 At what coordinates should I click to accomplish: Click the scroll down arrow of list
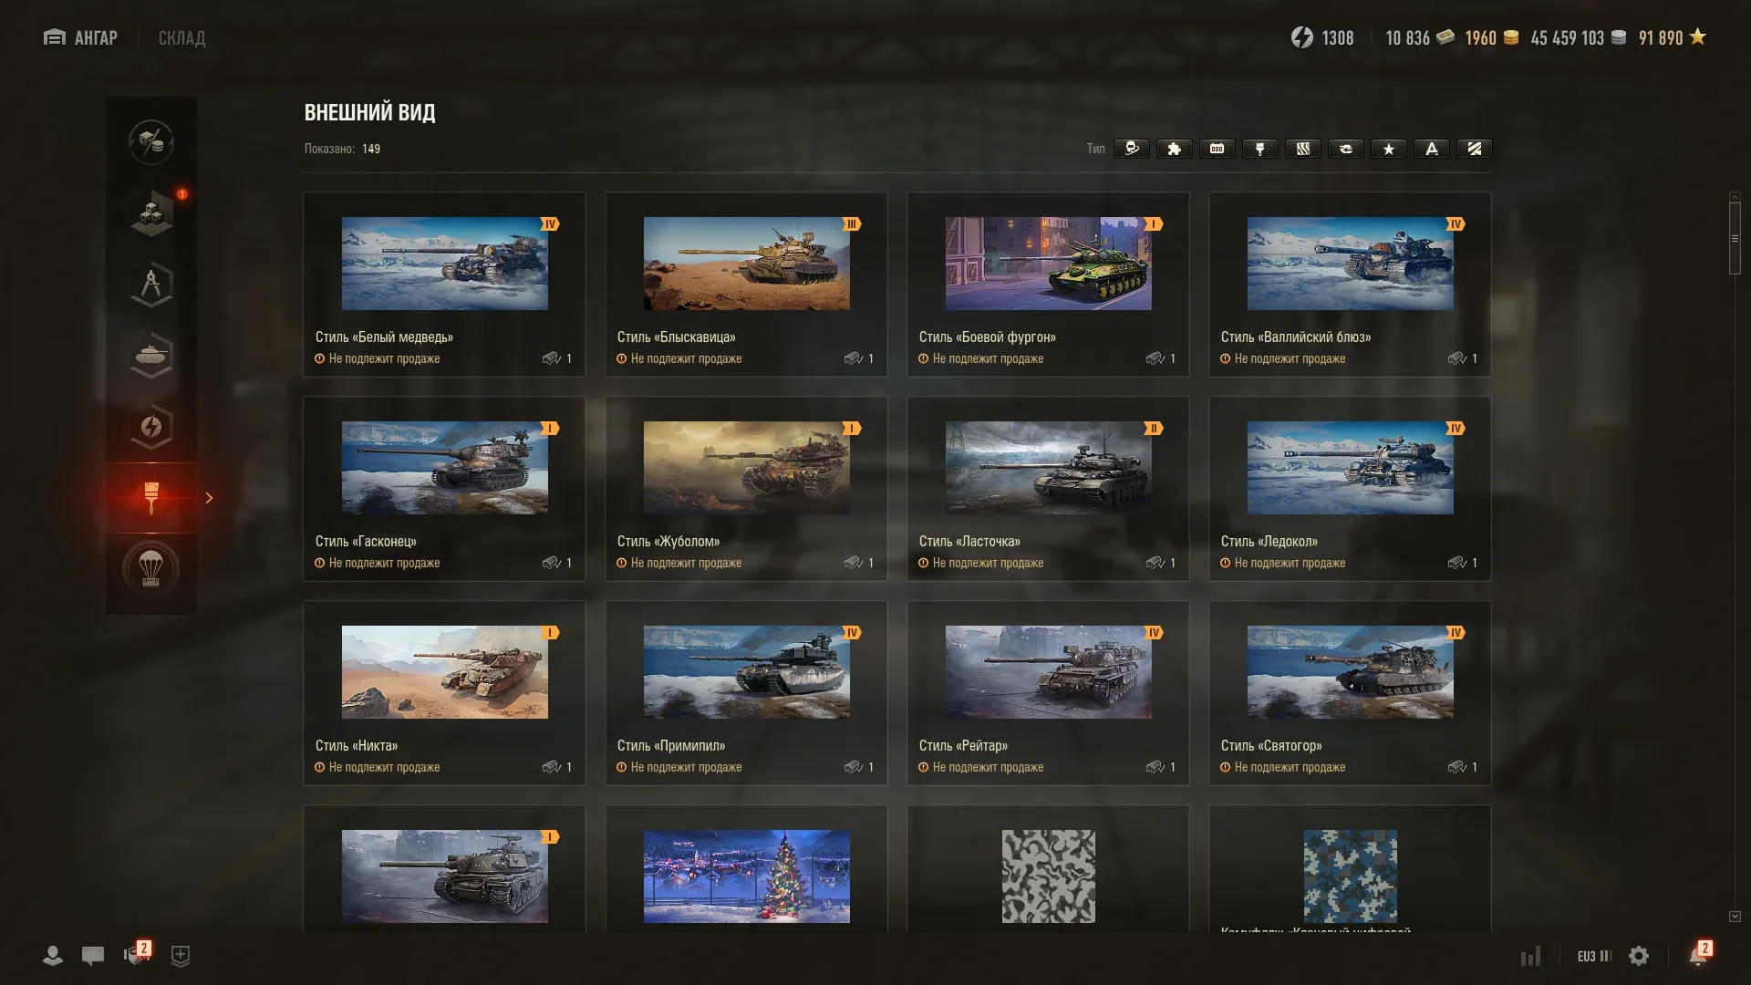(x=1735, y=917)
